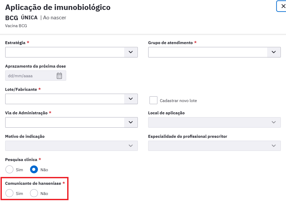Expand Especialidade do profissional prescritor dropdown
The width and height of the screenshot is (286, 202).
coord(214,146)
